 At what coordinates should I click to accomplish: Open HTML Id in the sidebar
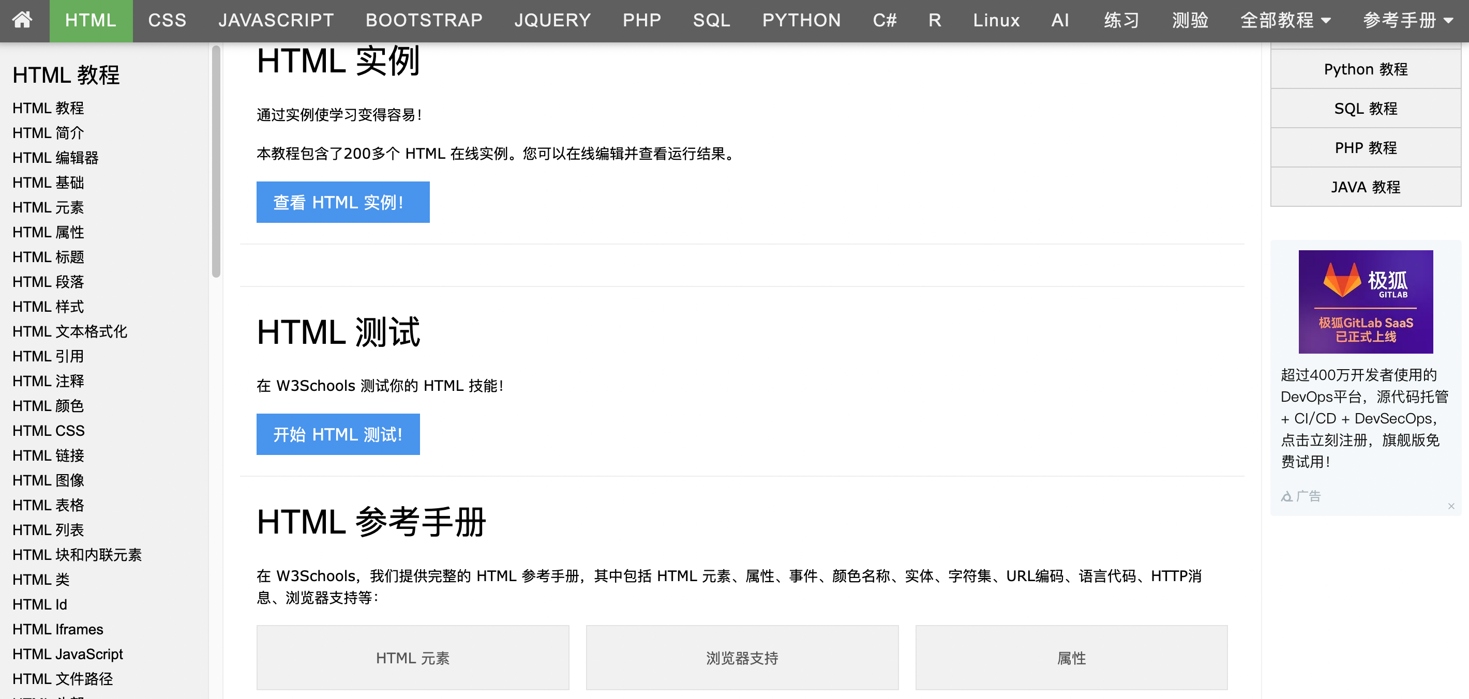click(40, 604)
